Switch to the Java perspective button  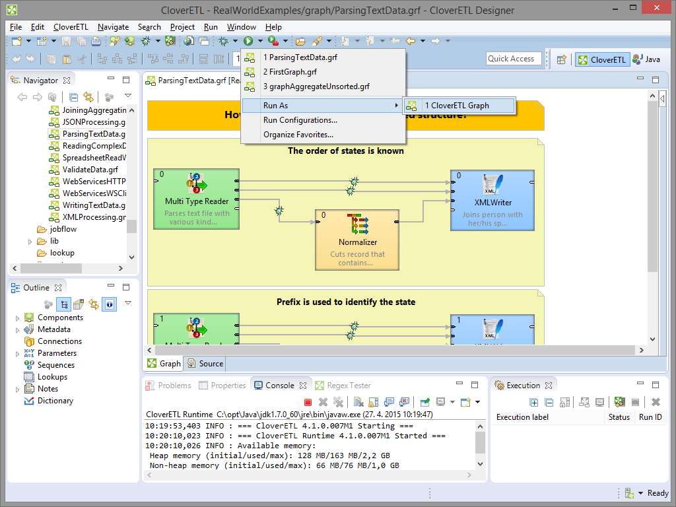point(646,59)
